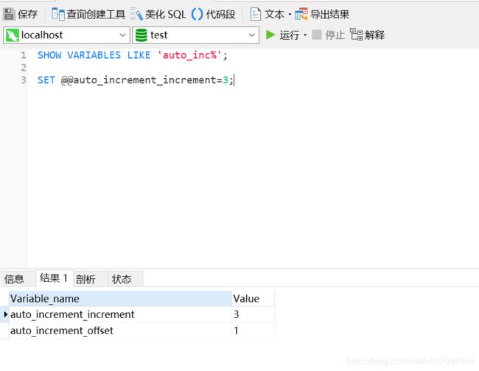Click the Value column header

pyautogui.click(x=253, y=298)
